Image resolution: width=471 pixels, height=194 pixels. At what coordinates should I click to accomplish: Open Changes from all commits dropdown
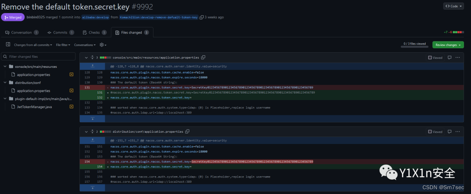(x=33, y=45)
